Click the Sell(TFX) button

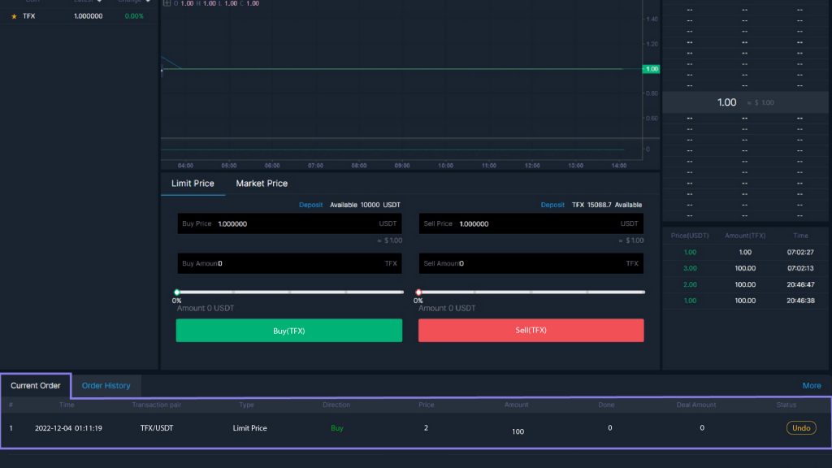(531, 331)
